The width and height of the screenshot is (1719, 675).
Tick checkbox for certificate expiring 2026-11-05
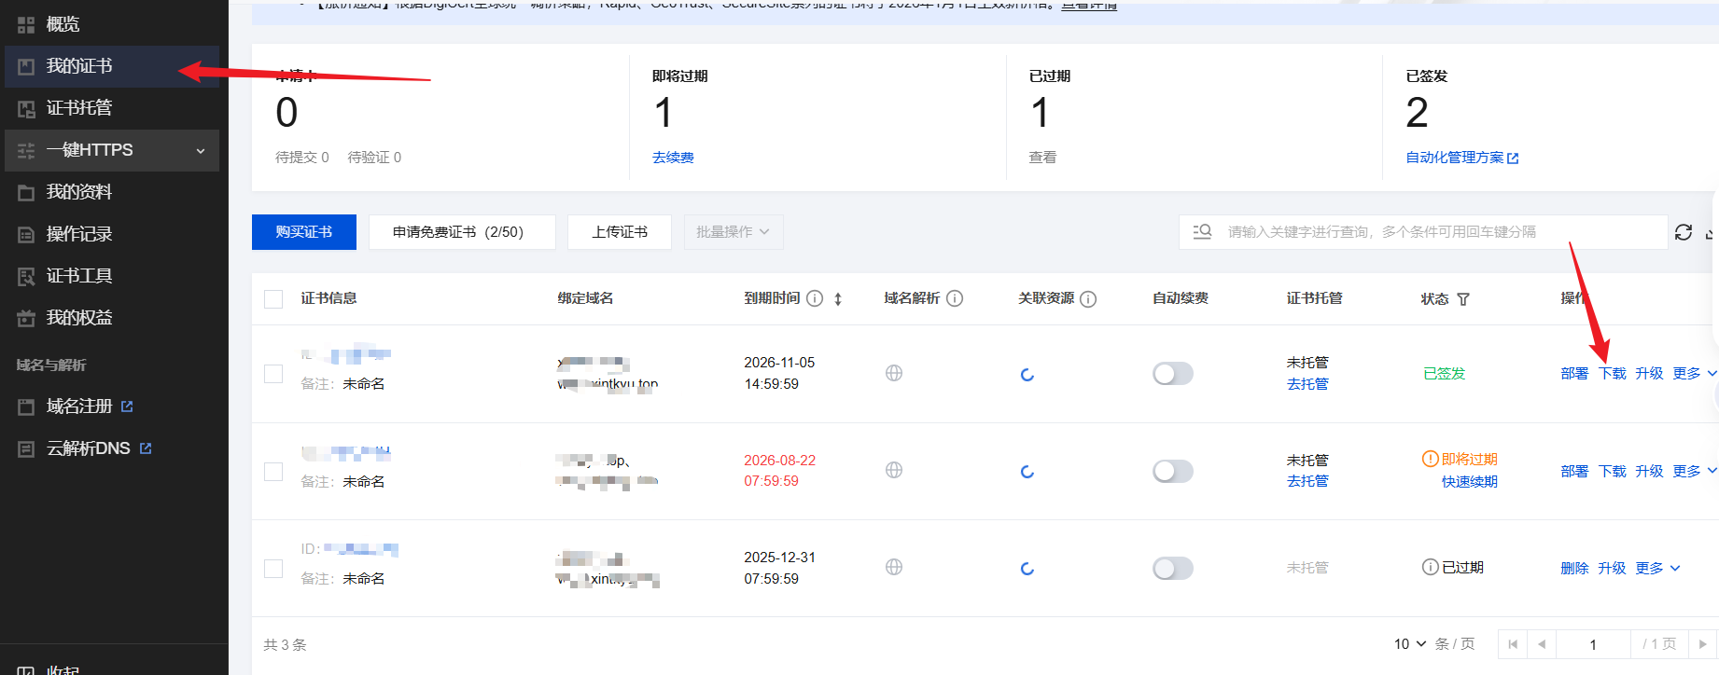coord(273,374)
